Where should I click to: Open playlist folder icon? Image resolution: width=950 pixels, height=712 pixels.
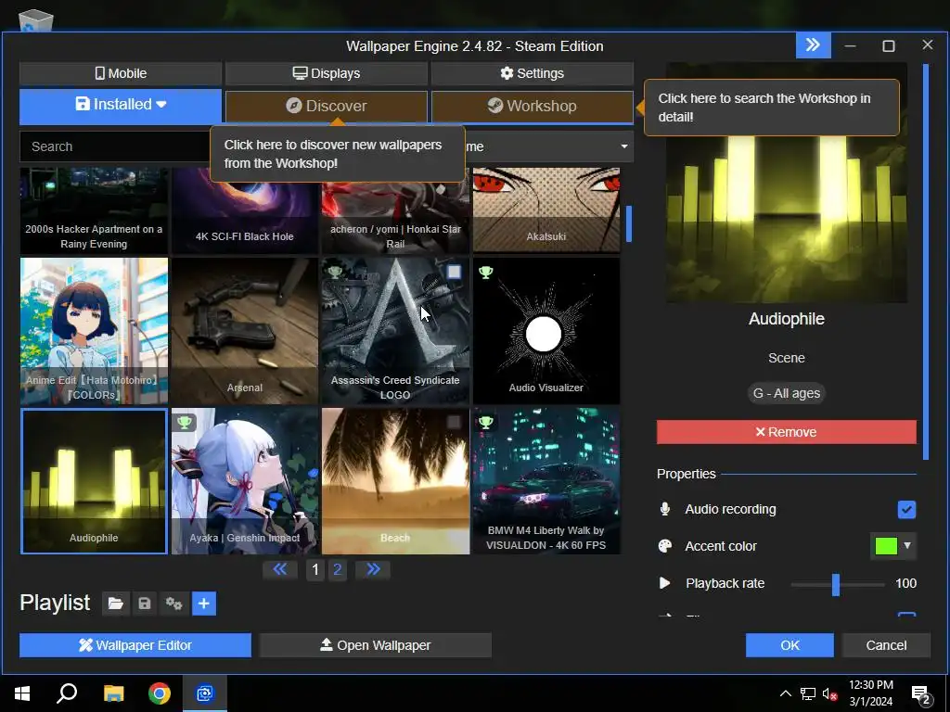pos(116,604)
